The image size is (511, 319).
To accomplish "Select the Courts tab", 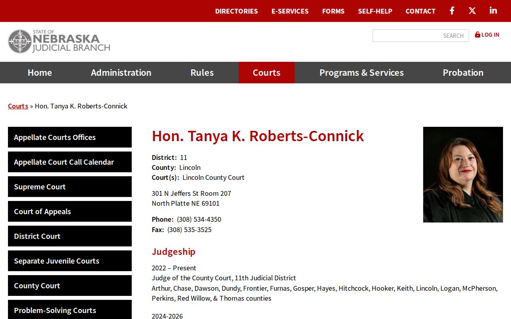I will 267,73.
